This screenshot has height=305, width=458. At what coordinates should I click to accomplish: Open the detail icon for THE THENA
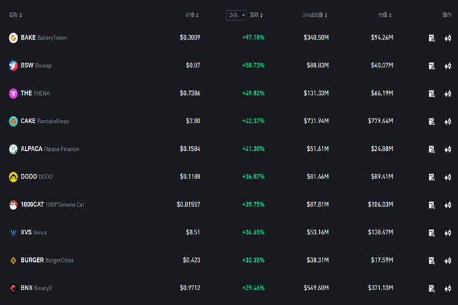pos(432,94)
